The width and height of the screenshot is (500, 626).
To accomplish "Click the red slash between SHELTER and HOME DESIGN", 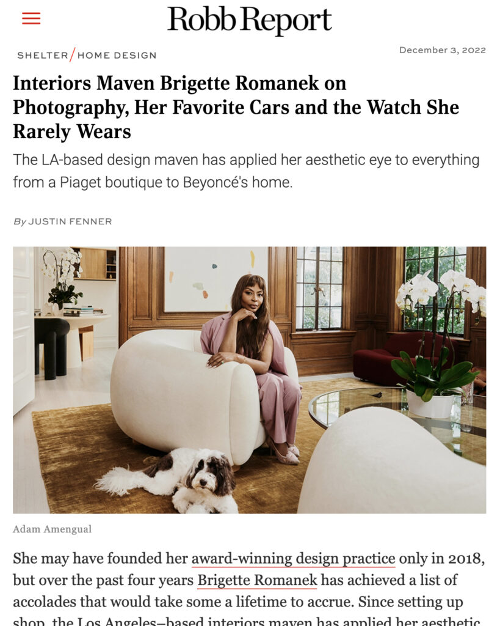I will (73, 54).
